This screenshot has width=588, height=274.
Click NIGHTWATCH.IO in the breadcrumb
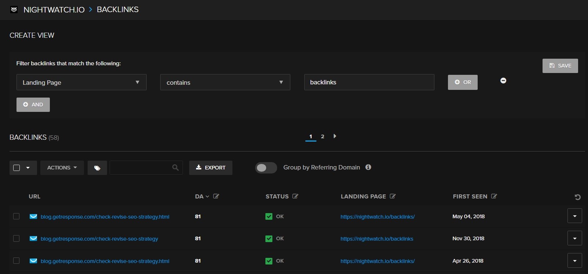(x=54, y=10)
